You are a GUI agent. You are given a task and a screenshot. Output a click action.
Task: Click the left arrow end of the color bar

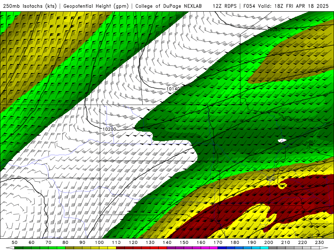10,248
